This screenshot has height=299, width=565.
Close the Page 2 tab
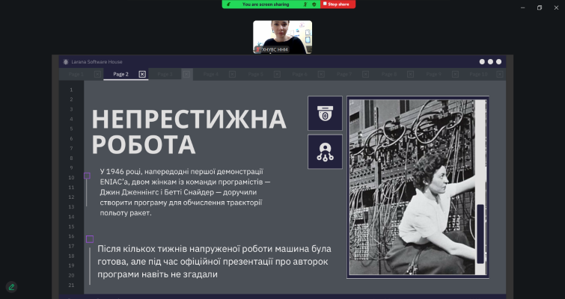coord(142,74)
